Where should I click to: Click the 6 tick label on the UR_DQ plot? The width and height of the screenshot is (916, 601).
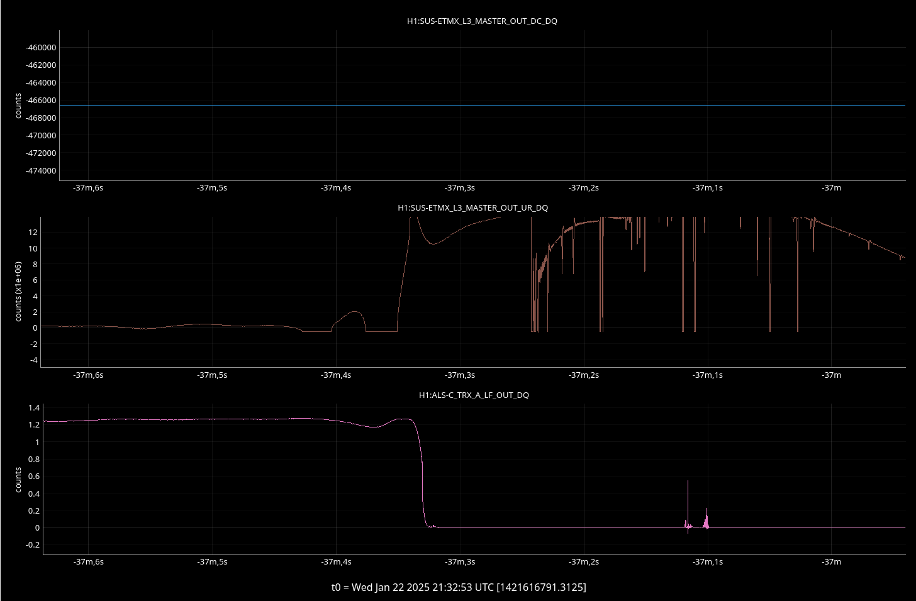[x=35, y=280]
